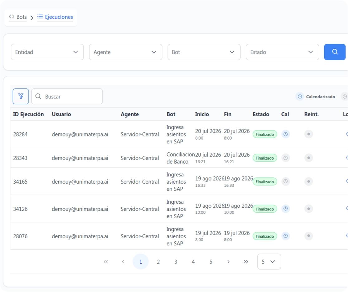
Task: Click the blue search magnifier button
Action: pos(335,52)
